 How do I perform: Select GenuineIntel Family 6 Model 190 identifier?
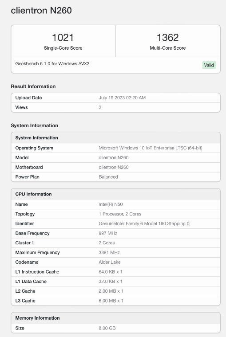pyautogui.click(x=144, y=223)
